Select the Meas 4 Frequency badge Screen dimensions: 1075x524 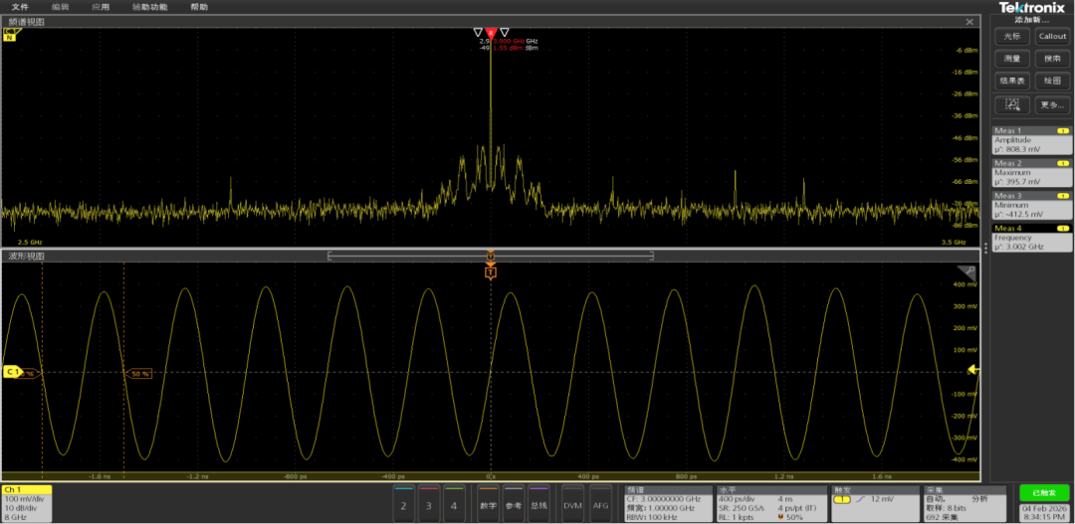point(1032,238)
